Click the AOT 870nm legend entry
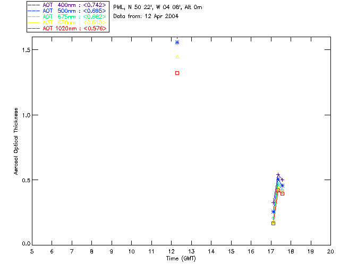This screenshot has height=272, width=340. click(x=67, y=22)
